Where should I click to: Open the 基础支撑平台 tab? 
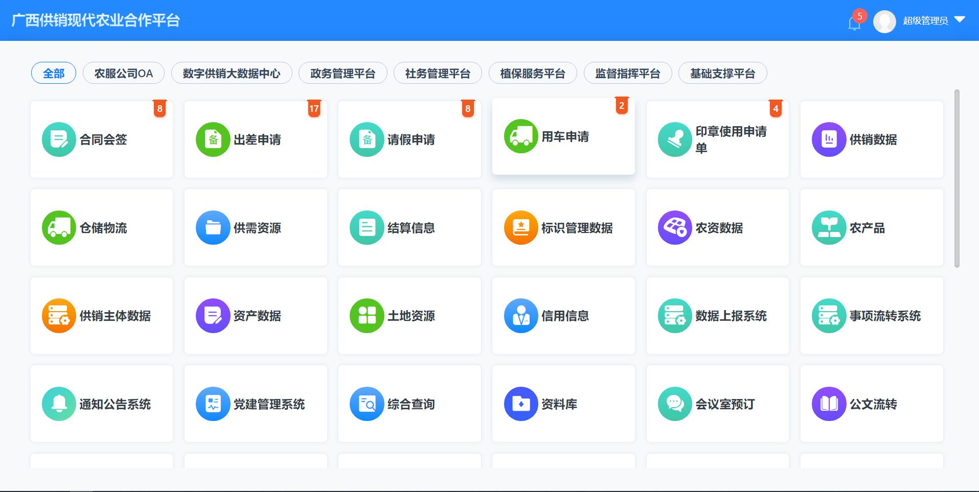coord(722,73)
